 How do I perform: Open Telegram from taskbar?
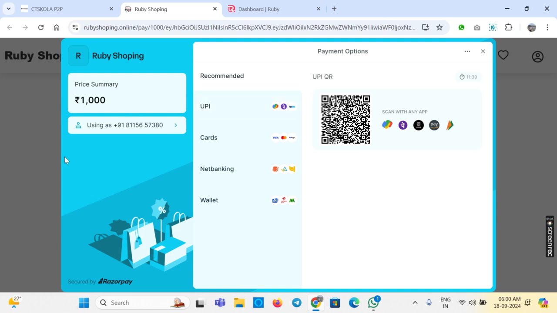coord(297,303)
